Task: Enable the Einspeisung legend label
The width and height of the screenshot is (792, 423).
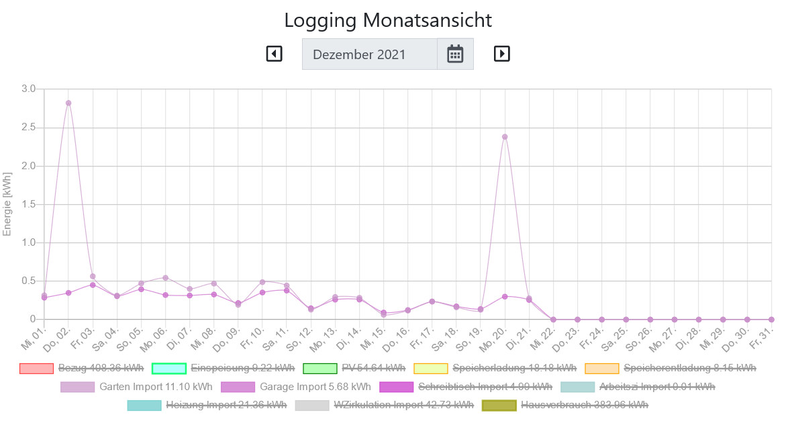Action: 242,368
